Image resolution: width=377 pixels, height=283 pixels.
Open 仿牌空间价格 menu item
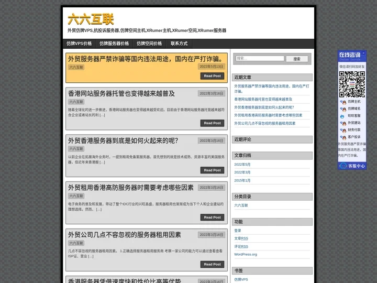click(x=149, y=43)
